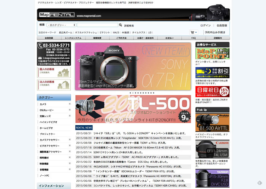Screen dimensions: 266x189
Task: Open the 補償制度 nav tab
Action: [x=97, y=38]
